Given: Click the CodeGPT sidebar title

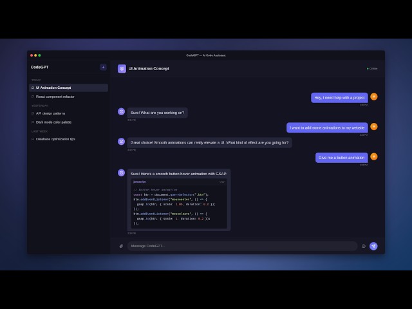Looking at the screenshot, I should pos(40,67).
